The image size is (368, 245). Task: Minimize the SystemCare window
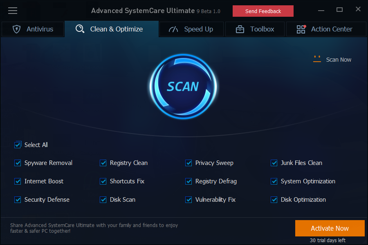[x=321, y=10]
